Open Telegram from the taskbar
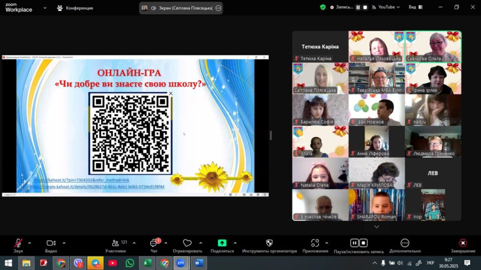 point(95,263)
